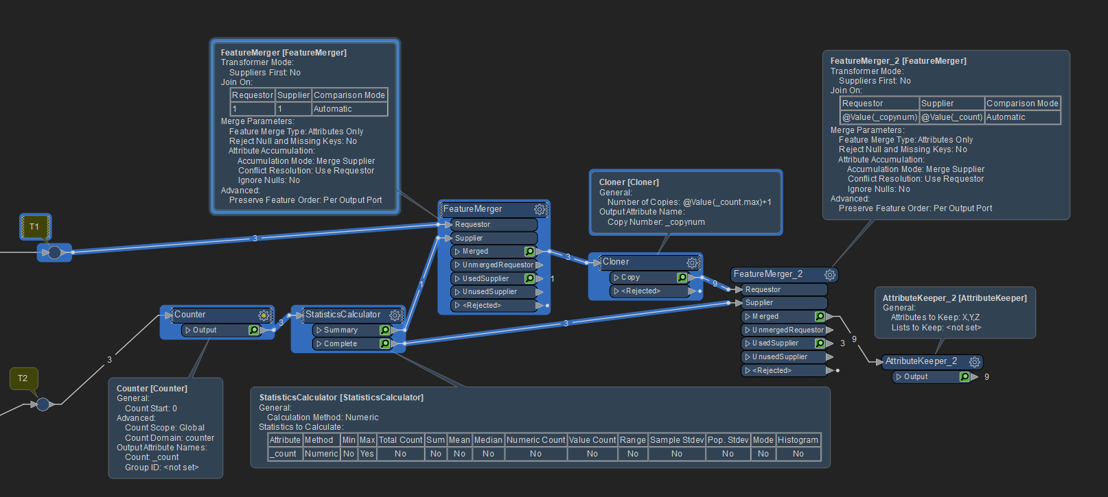Expand FeatureMerger_2 UnmergedRequestor port attributes
Viewport: 1108px width, 497px height.
[748, 330]
